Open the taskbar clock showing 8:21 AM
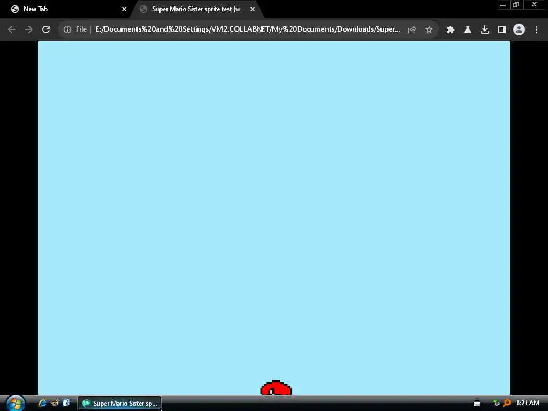Viewport: 548px width, 411px height. click(528, 403)
